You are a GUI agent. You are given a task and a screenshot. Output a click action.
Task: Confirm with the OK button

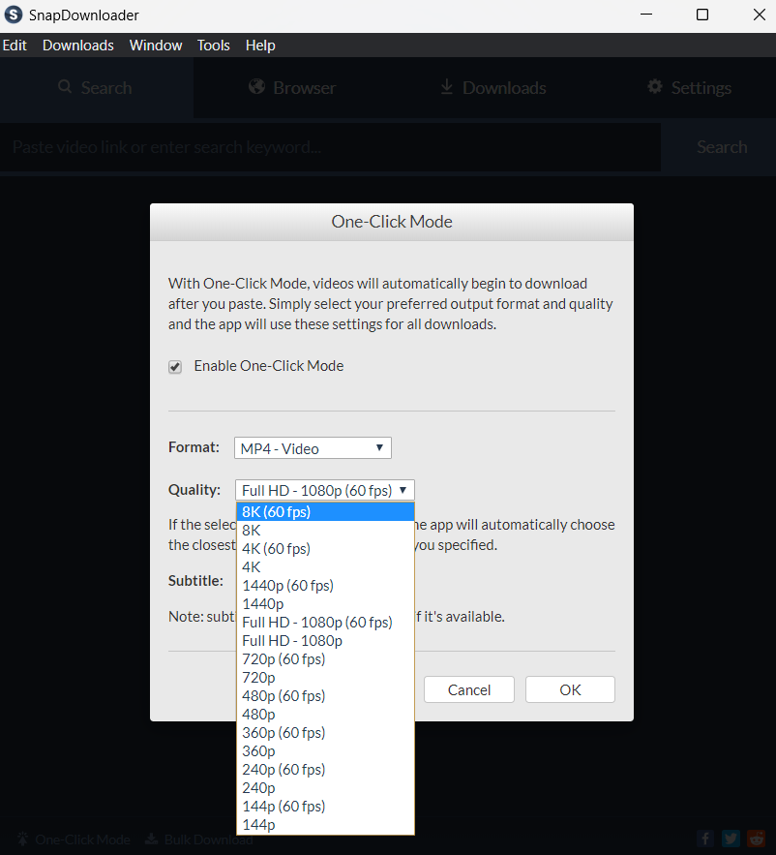[570, 689]
